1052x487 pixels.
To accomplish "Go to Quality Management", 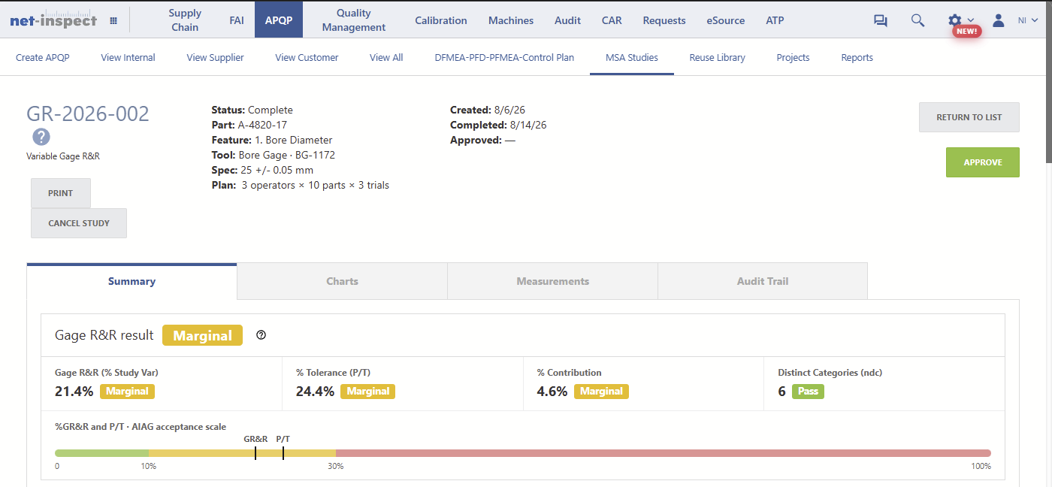I will pos(354,20).
